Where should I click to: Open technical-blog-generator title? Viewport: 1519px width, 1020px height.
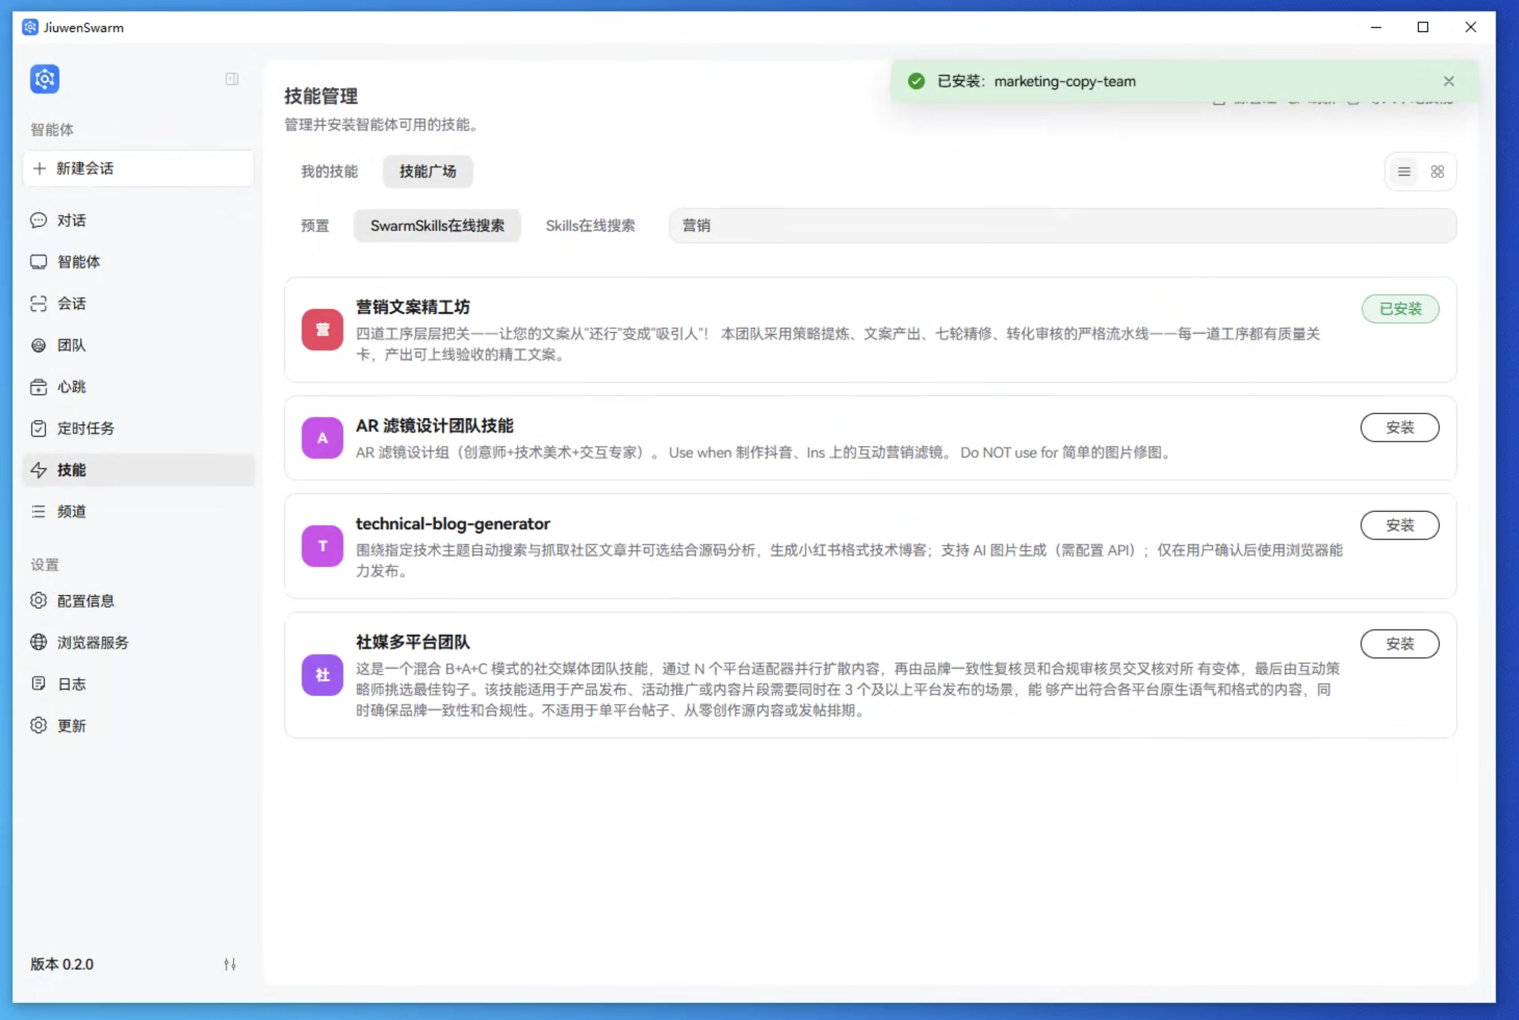click(453, 524)
